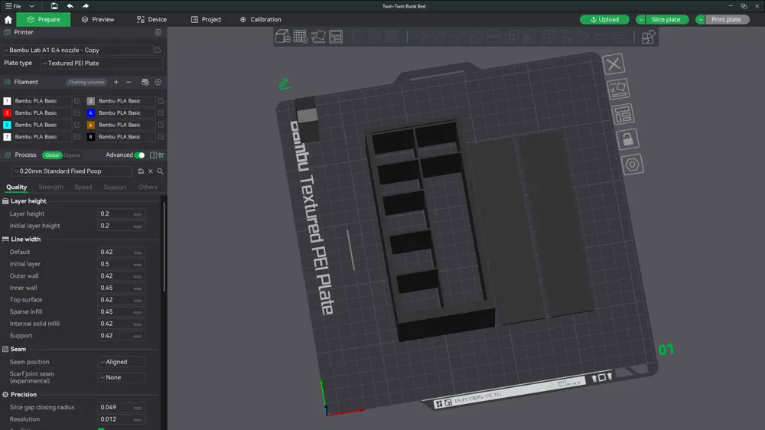Select the Global process toggle
Screen dimensions: 765x430
point(52,155)
